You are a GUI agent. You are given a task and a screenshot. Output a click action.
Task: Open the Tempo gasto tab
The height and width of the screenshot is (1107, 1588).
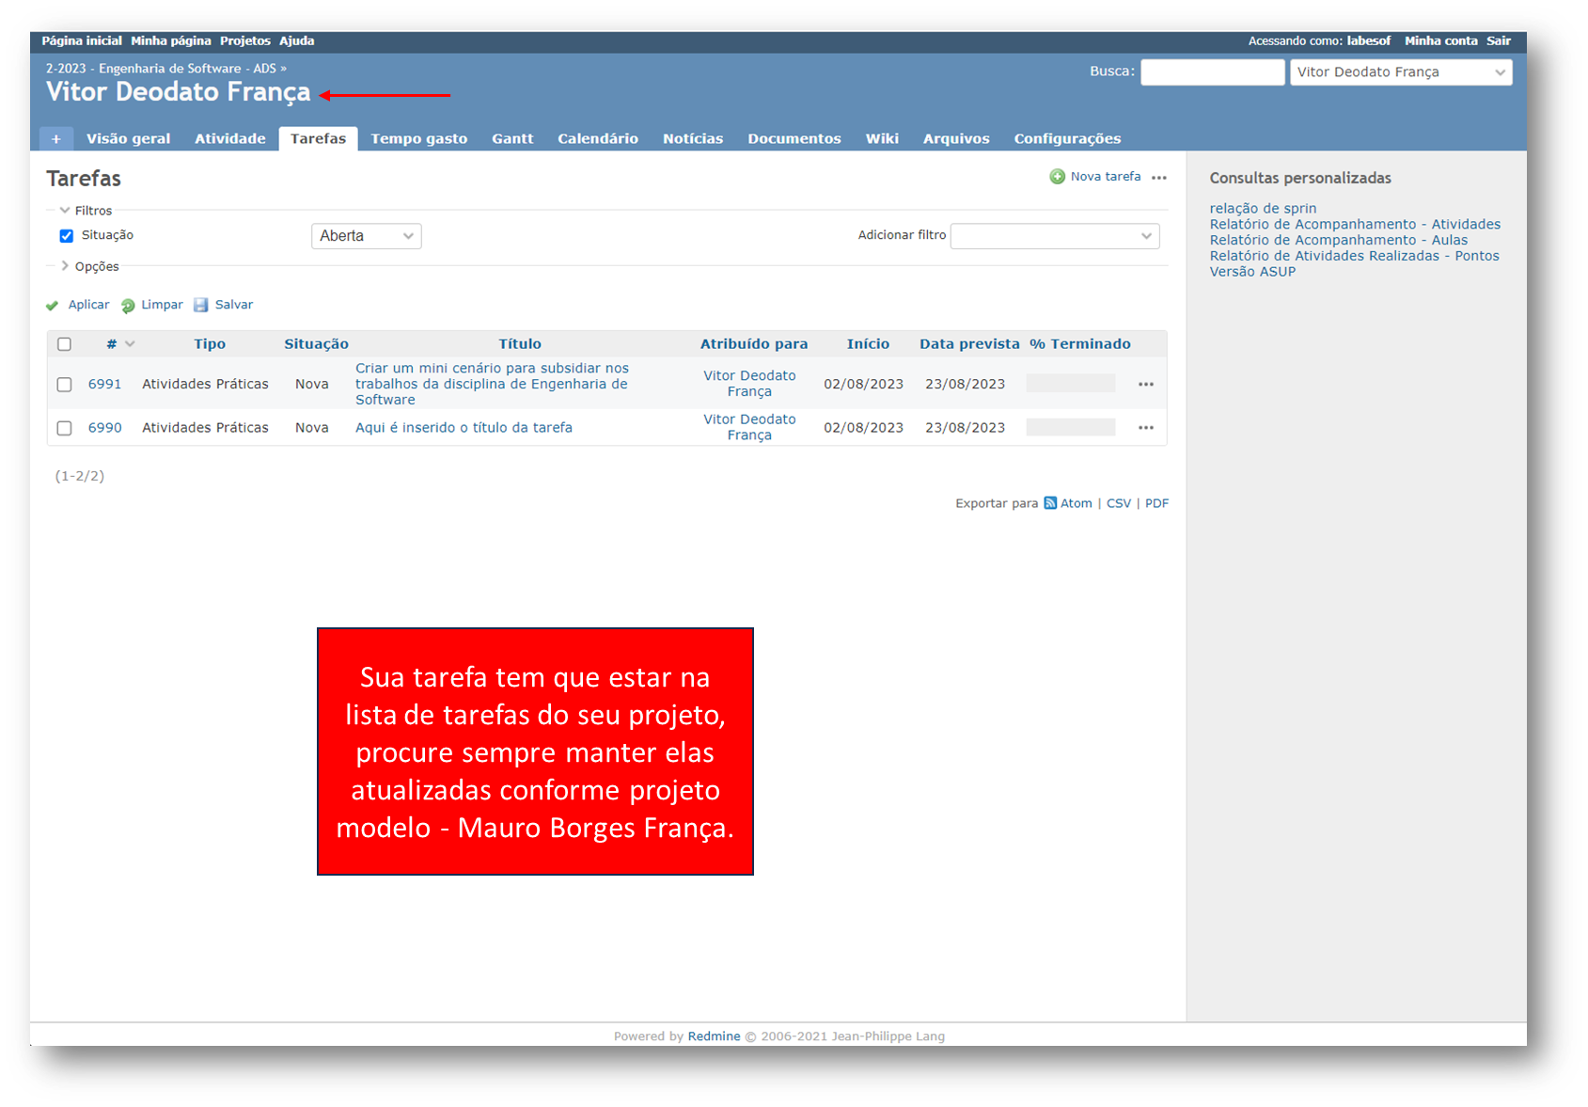pos(419,138)
